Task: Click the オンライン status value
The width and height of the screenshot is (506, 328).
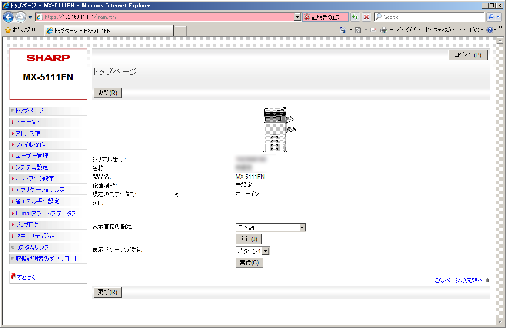Action: [x=247, y=194]
